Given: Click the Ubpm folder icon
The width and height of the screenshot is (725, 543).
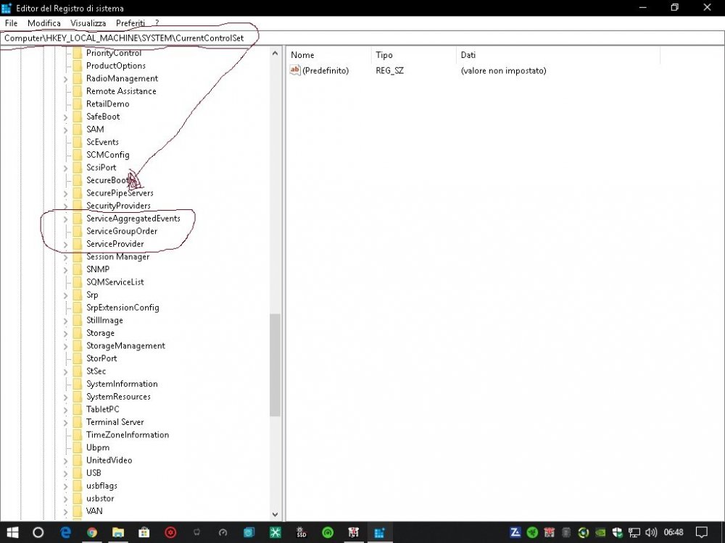Looking at the screenshot, I should click(78, 447).
